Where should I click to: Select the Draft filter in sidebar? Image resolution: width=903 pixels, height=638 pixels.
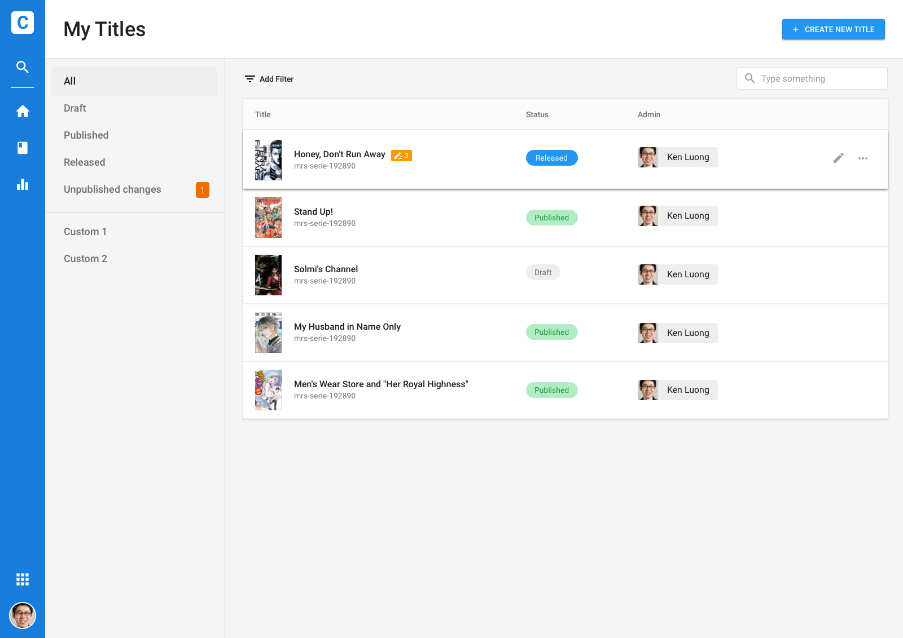(75, 108)
